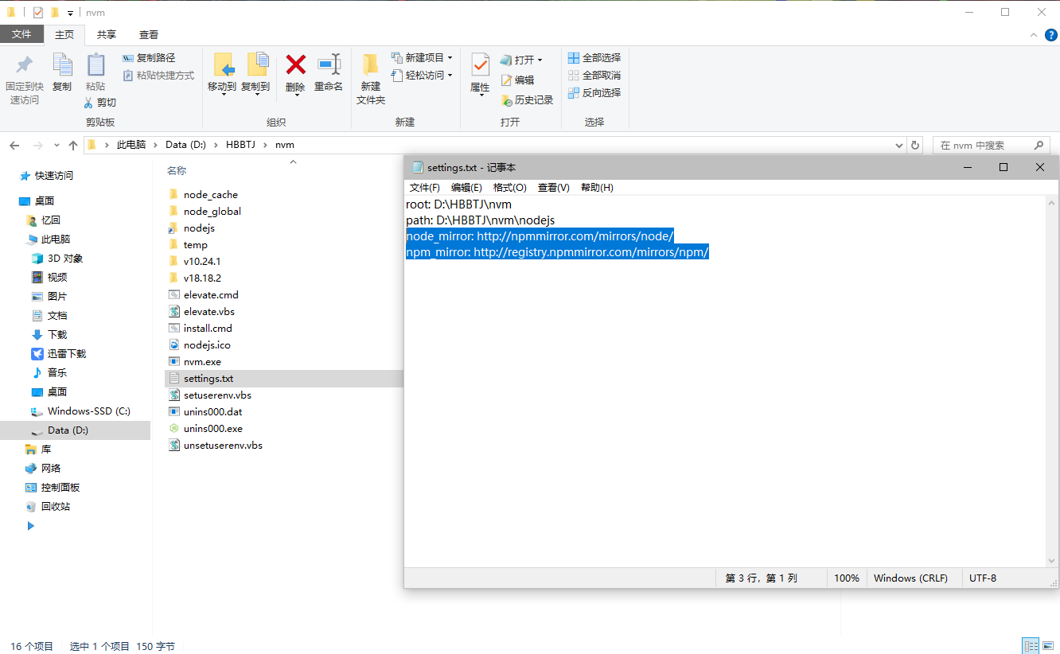Screen dimensions: 1060x654
Task: Click Notepad's vertical scrollbar down arrow
Action: pos(1053,560)
